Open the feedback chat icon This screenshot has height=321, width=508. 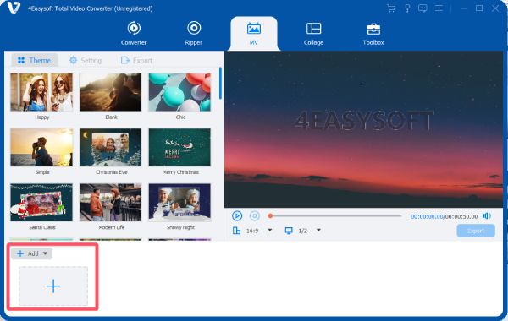click(x=422, y=8)
